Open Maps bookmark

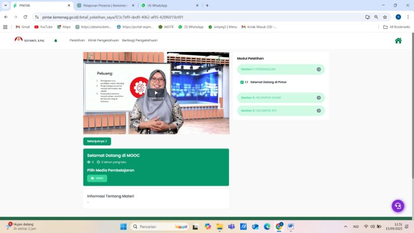coord(64,27)
